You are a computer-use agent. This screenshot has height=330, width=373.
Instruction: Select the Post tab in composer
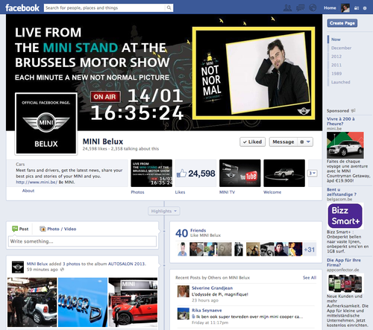[x=20, y=229]
